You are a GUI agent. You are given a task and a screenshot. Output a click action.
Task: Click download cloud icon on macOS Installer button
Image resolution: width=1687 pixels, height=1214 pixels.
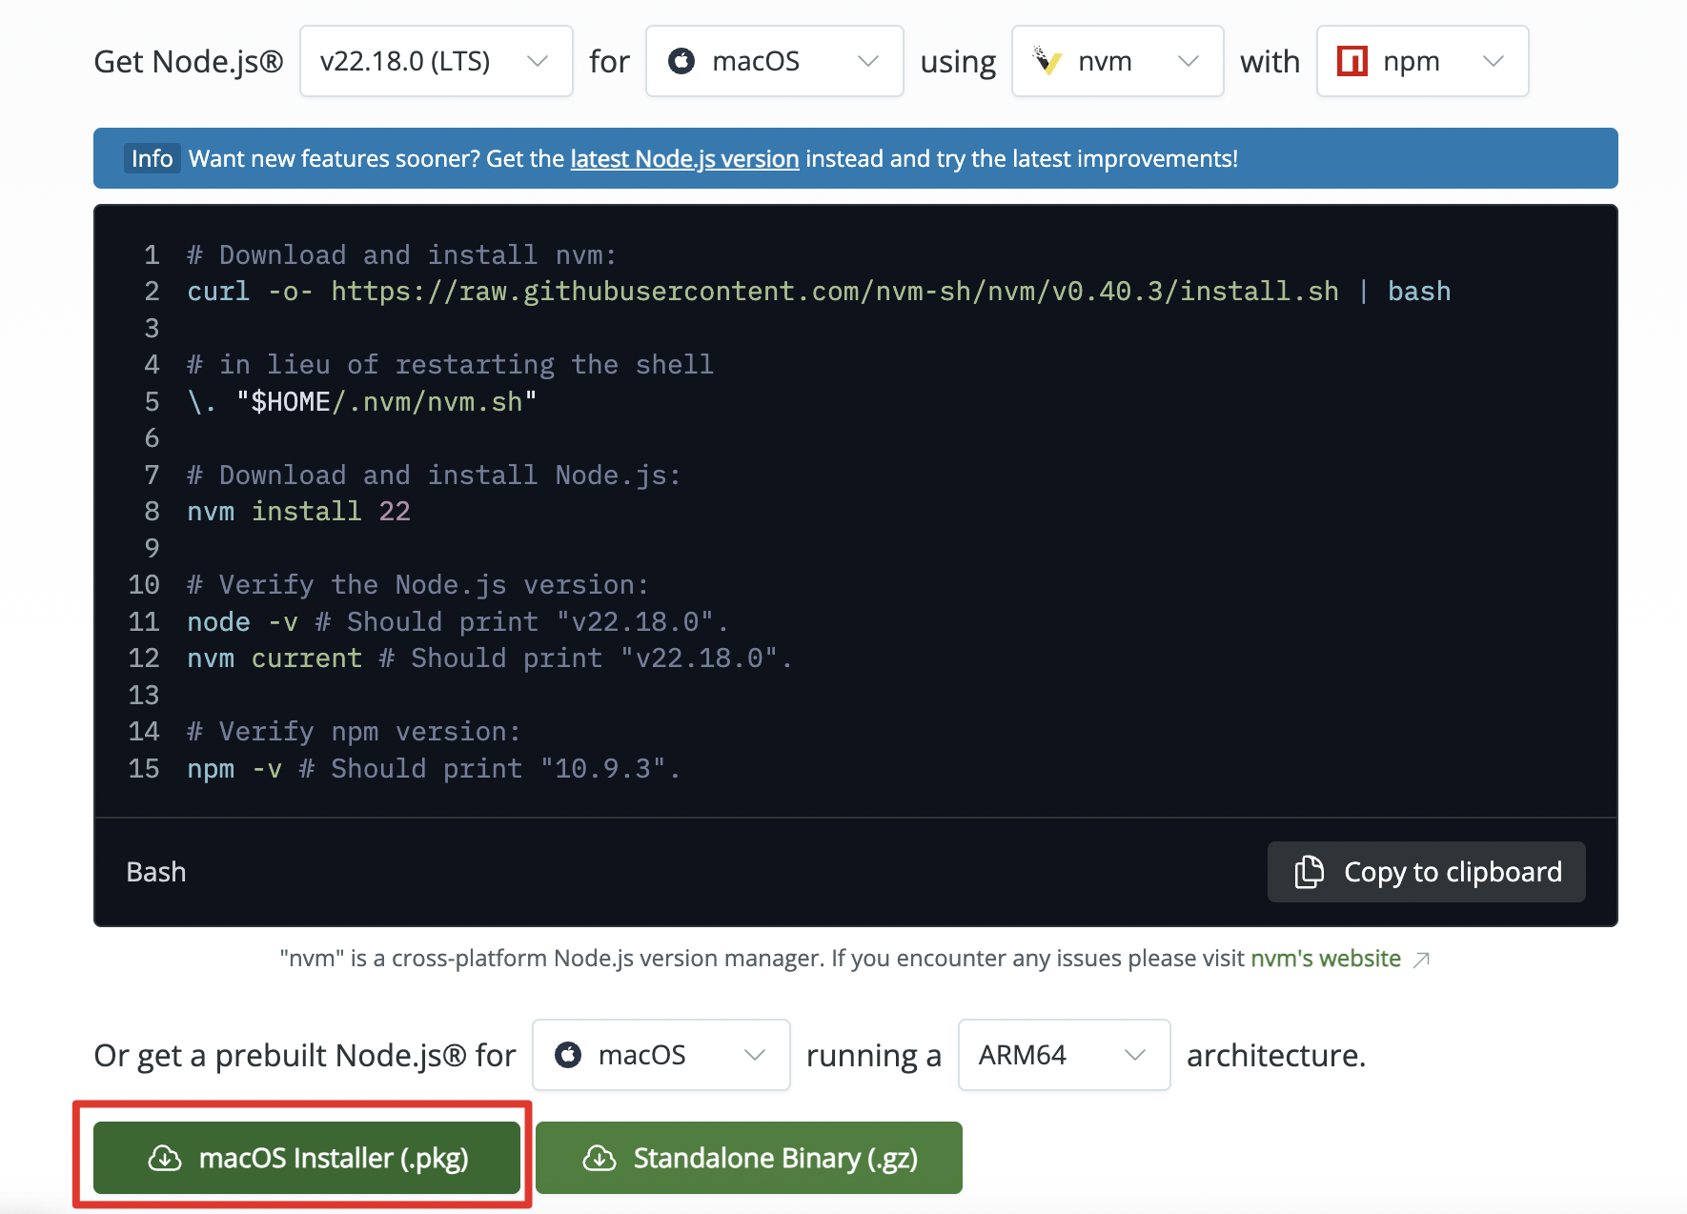tap(165, 1158)
